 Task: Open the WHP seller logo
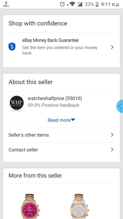[17, 103]
